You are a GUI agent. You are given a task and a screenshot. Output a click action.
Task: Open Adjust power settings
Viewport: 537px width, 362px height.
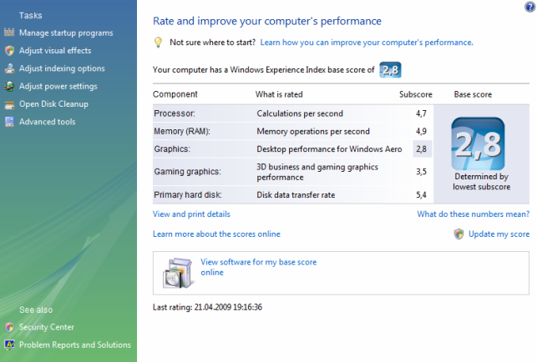(58, 86)
